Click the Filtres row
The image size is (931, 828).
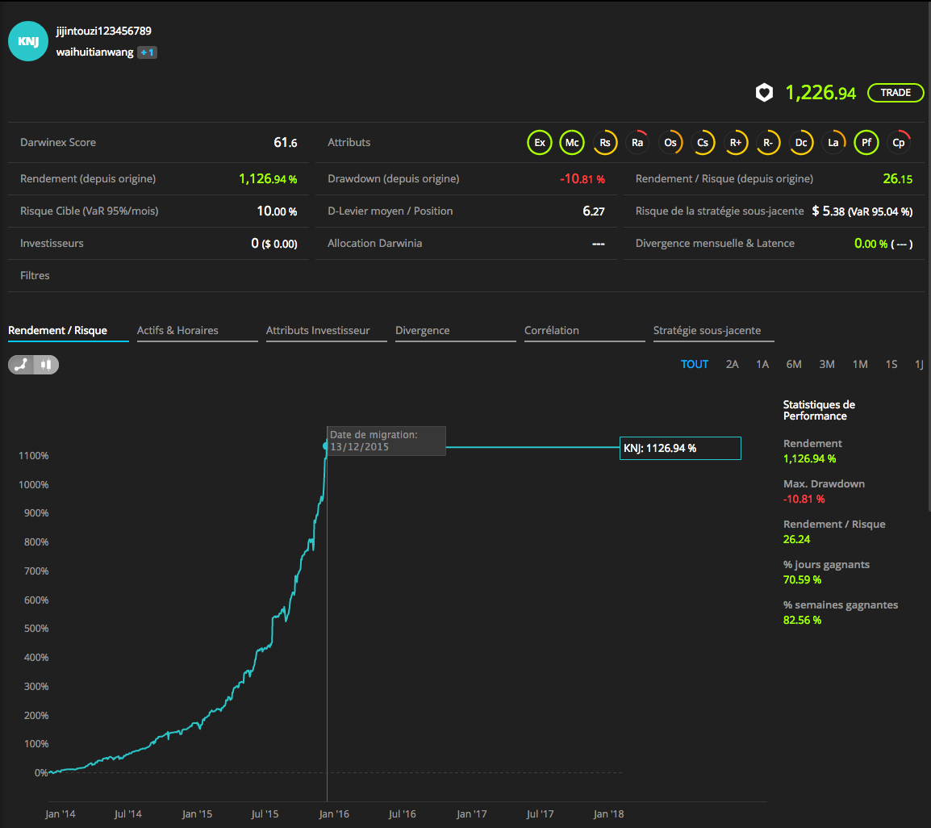click(465, 276)
